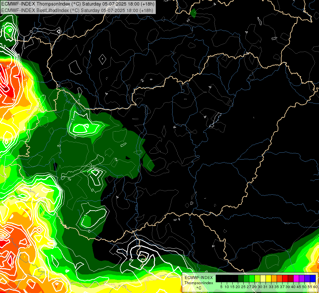Click legend tick label '20'
The width and height of the screenshot is (319, 293).
coord(238,287)
